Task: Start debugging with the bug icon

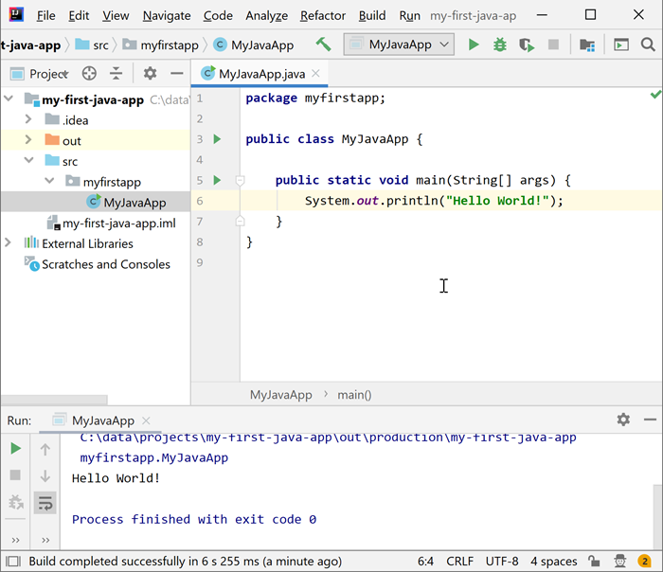Action: 500,45
